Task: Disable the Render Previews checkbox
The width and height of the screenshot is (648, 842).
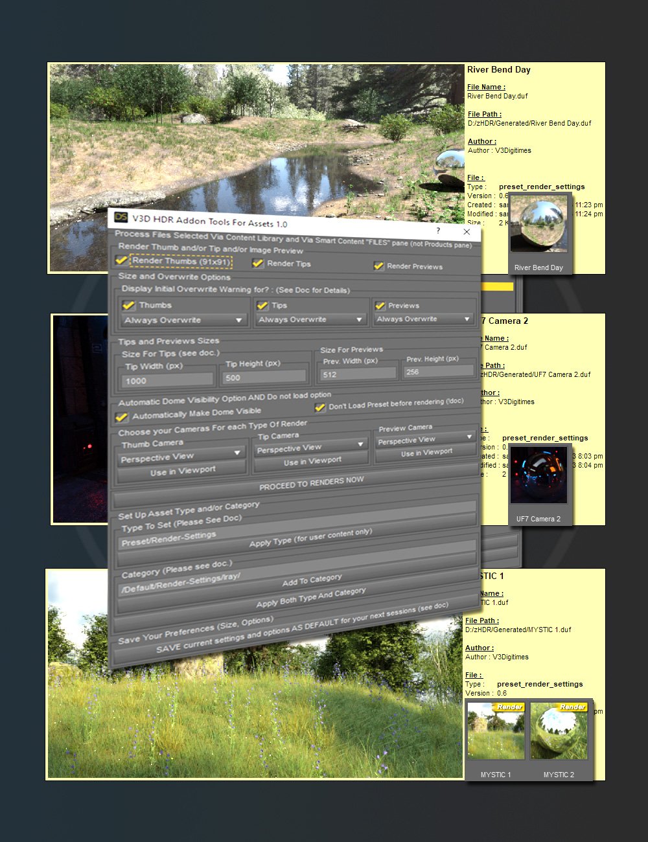Action: (378, 266)
